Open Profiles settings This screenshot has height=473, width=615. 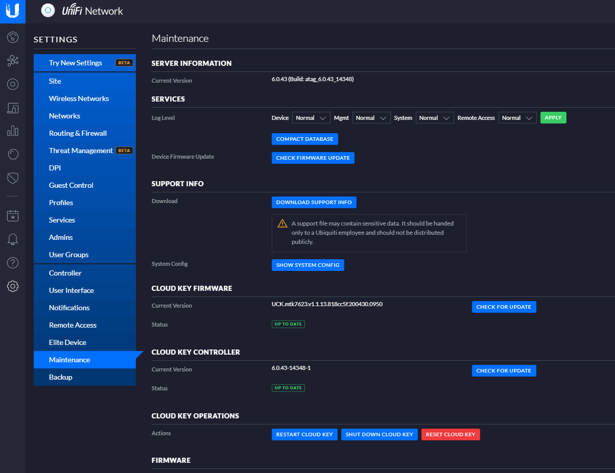pos(85,203)
